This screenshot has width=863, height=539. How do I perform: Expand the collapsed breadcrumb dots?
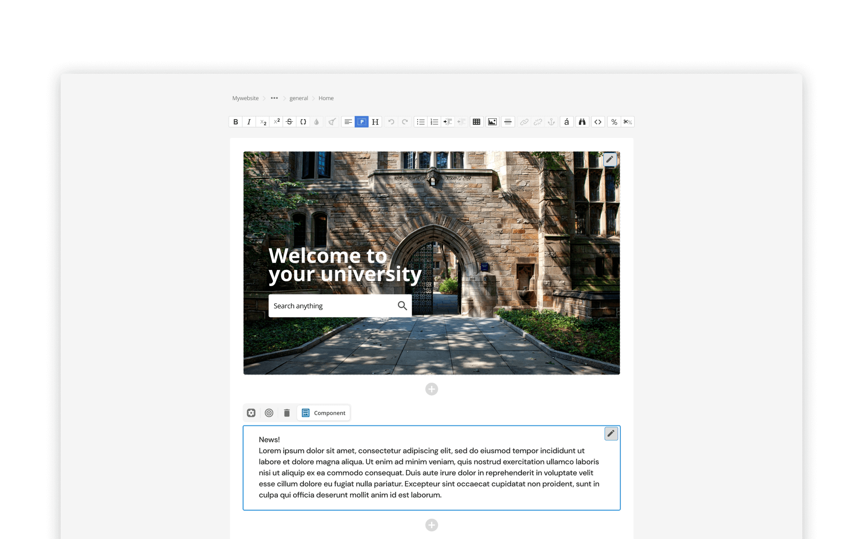(x=274, y=98)
